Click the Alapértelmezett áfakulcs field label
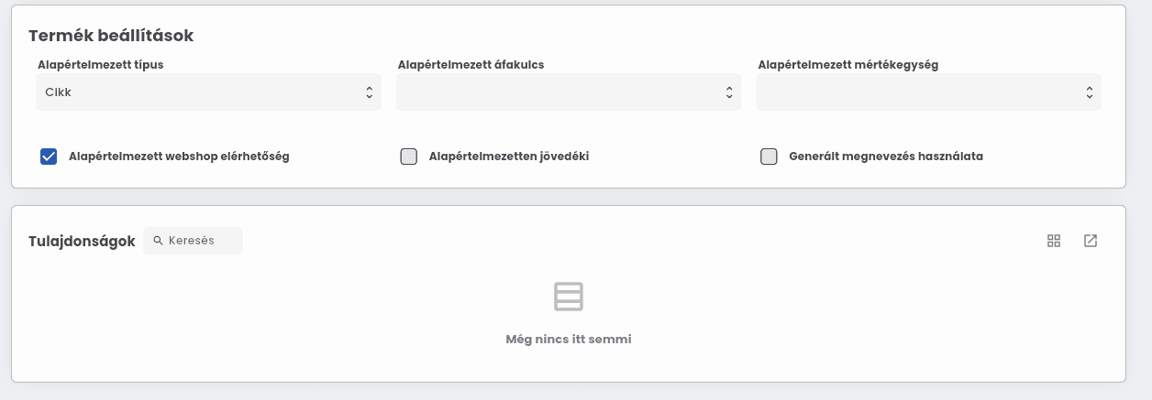 [x=471, y=65]
